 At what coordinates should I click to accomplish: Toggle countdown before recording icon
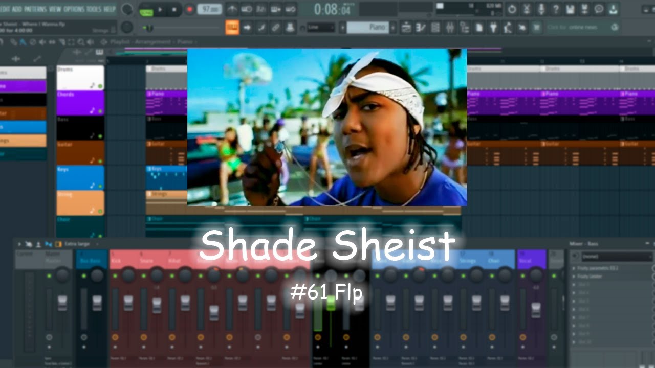click(261, 9)
